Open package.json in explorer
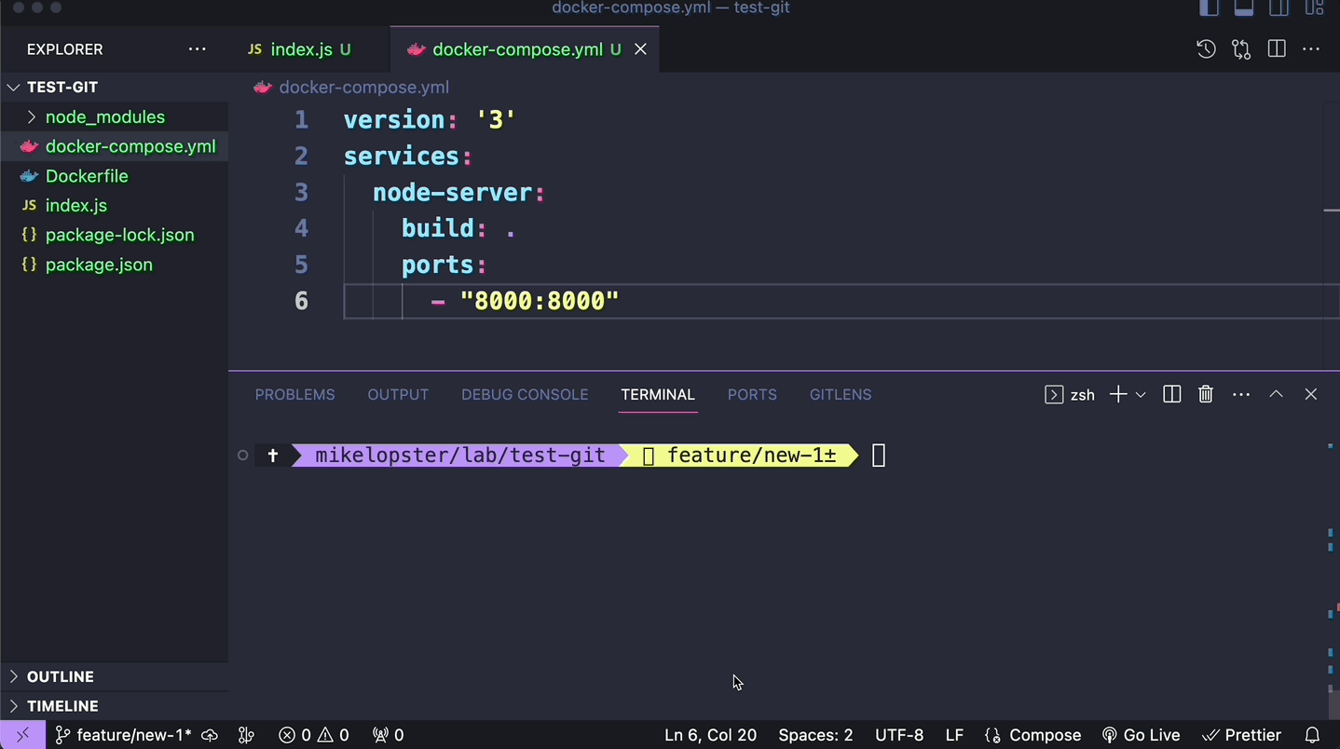Viewport: 1340px width, 749px height. click(114, 265)
